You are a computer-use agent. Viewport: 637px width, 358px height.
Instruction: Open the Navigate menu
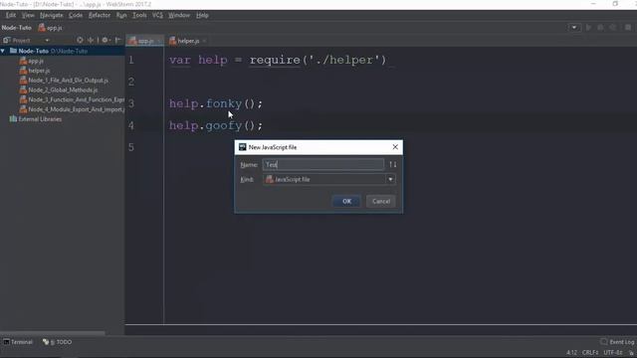[x=51, y=15]
